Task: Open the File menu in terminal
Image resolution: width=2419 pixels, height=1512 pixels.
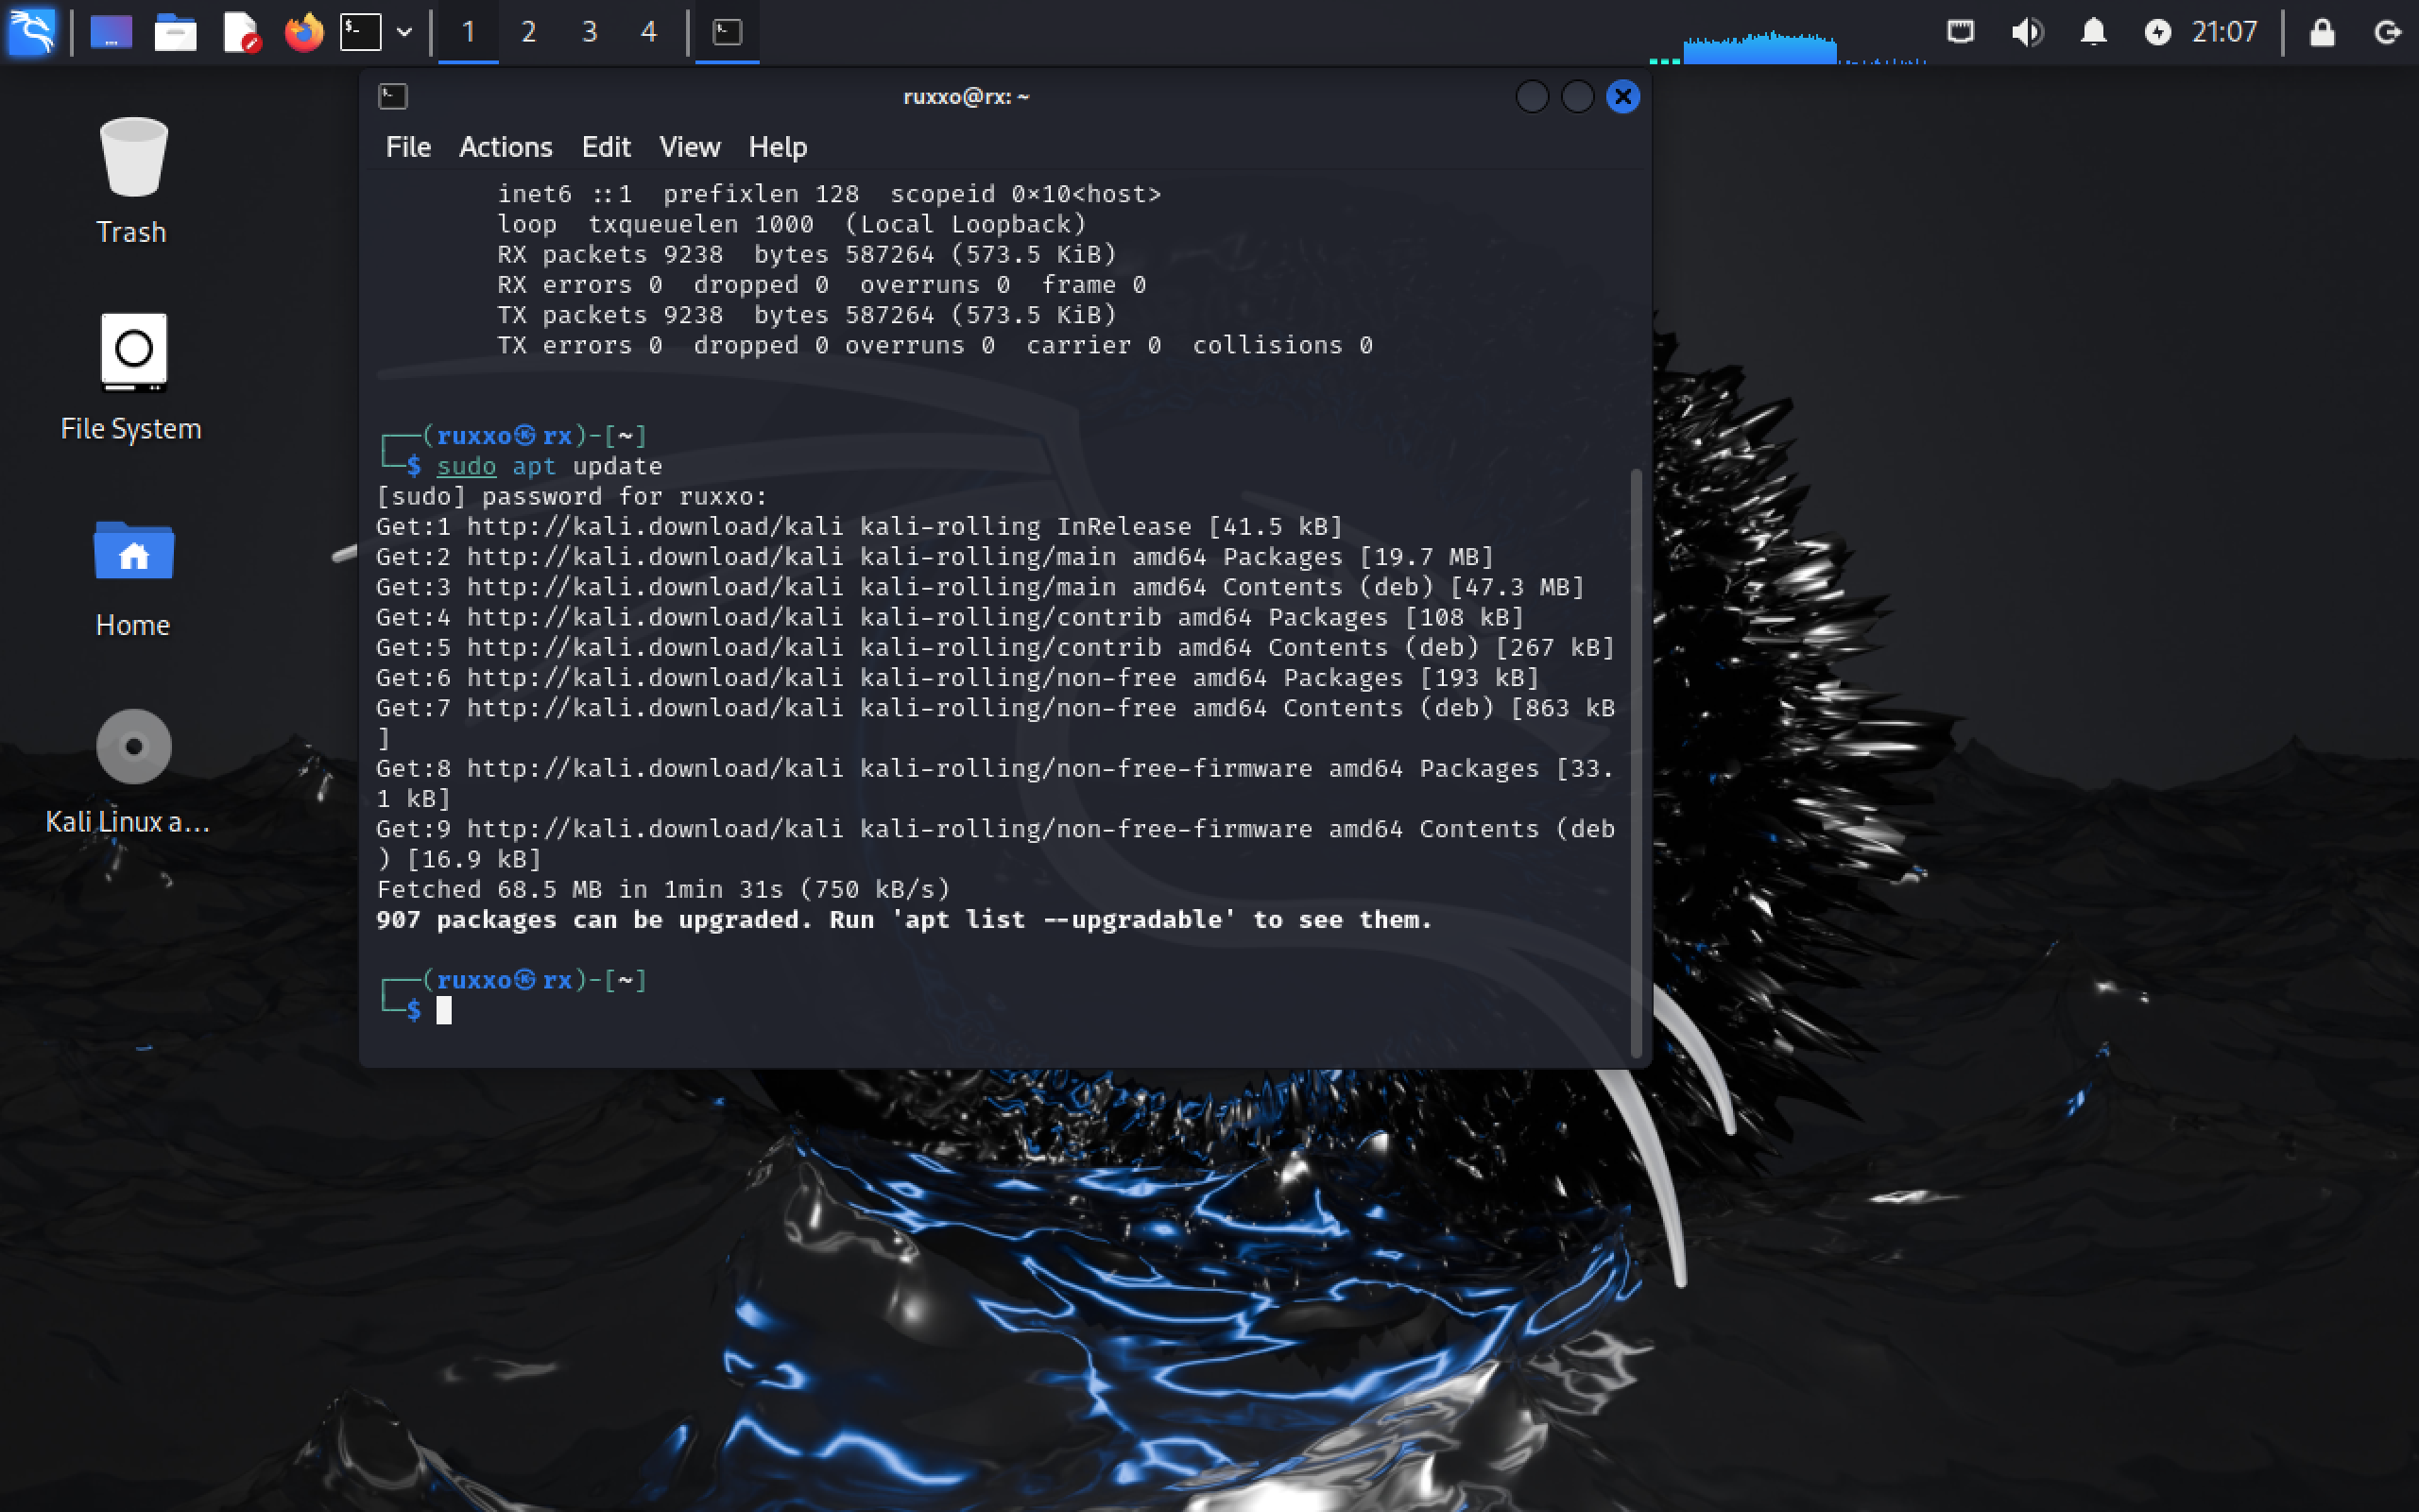Action: coord(407,145)
